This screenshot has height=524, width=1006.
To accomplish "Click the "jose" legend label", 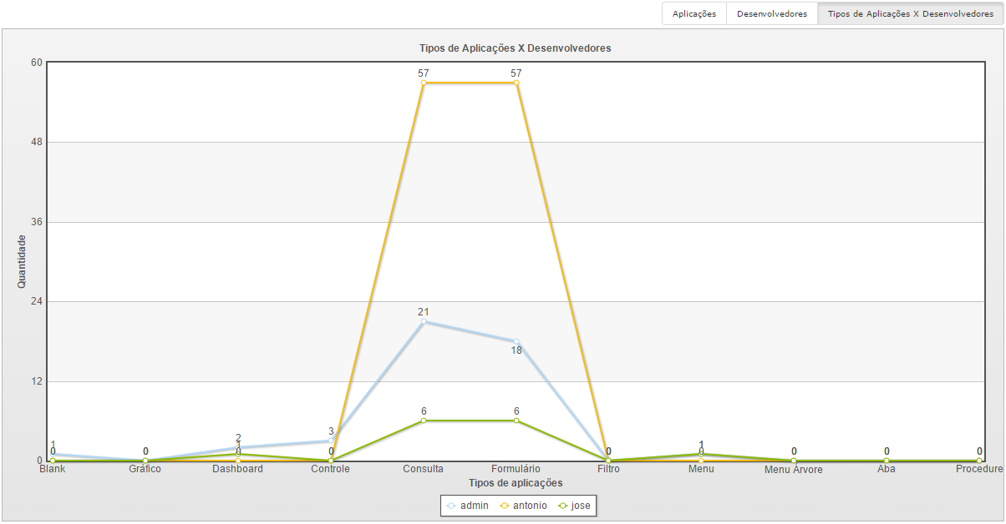I will (x=581, y=506).
